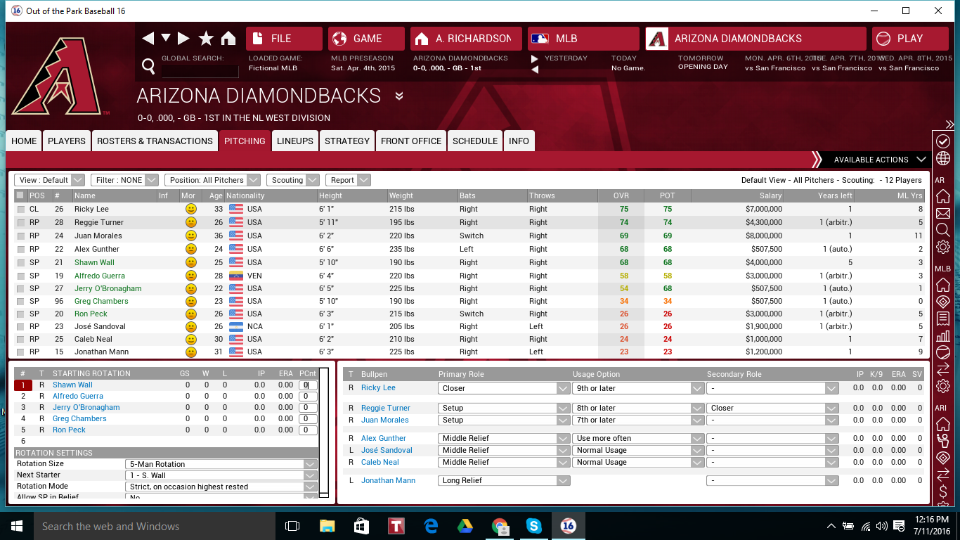960x540 pixels.
Task: Select the checkbox beside Ricky Lee
Action: coord(20,209)
